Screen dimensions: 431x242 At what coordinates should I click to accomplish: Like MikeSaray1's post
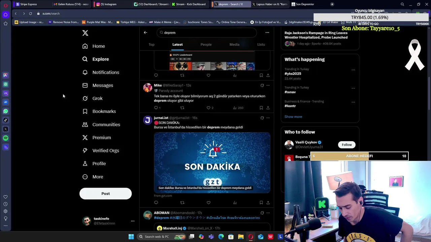(x=208, y=108)
